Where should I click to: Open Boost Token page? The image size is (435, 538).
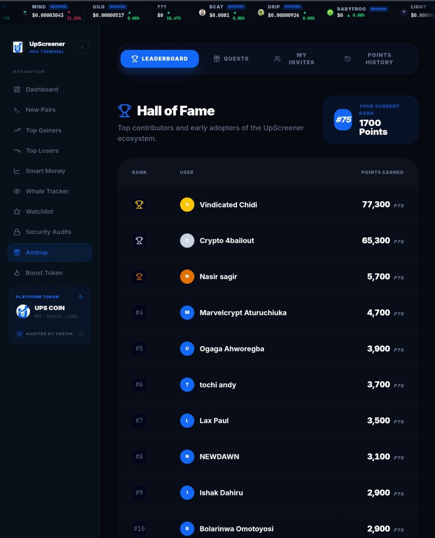49,273
